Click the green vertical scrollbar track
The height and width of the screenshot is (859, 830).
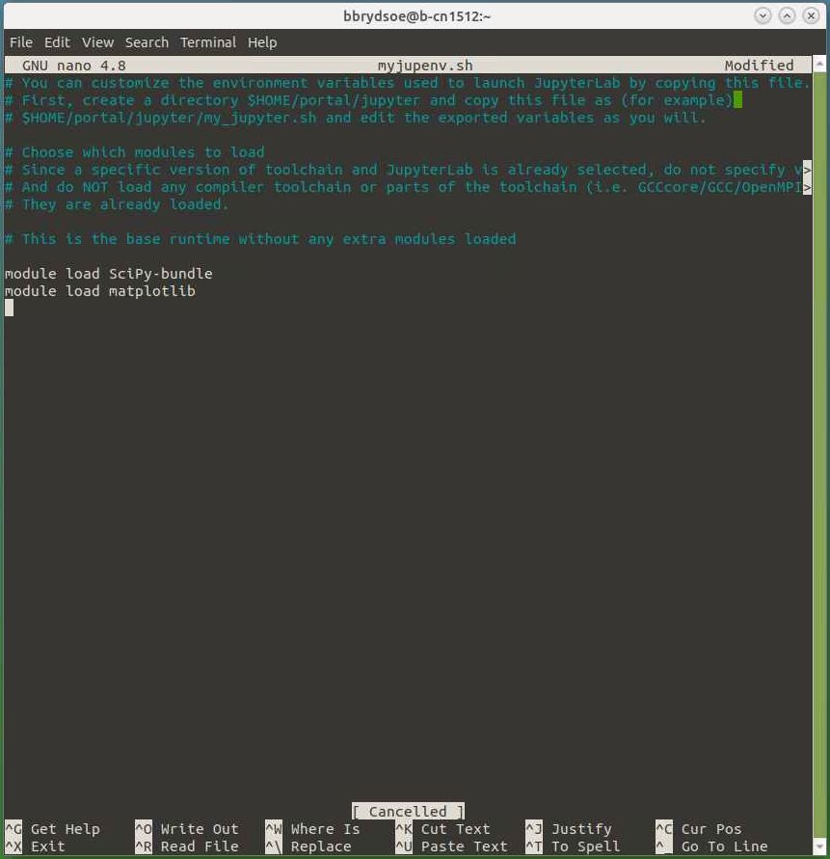coord(819,455)
